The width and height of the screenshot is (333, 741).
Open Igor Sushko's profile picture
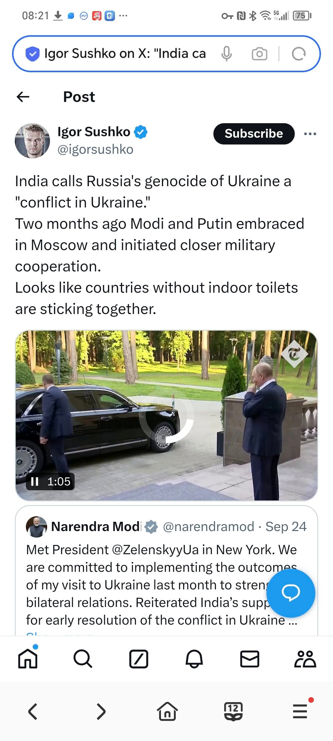click(x=32, y=141)
